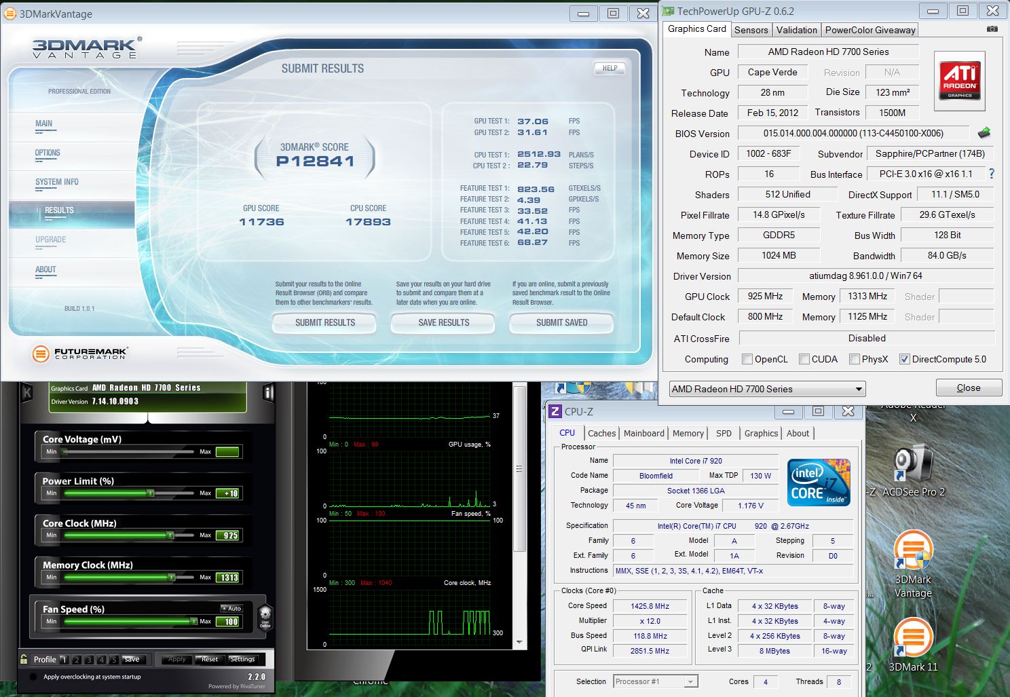1010x697 pixels.
Task: Enable Apply overclocking at system startup
Action: point(33,677)
